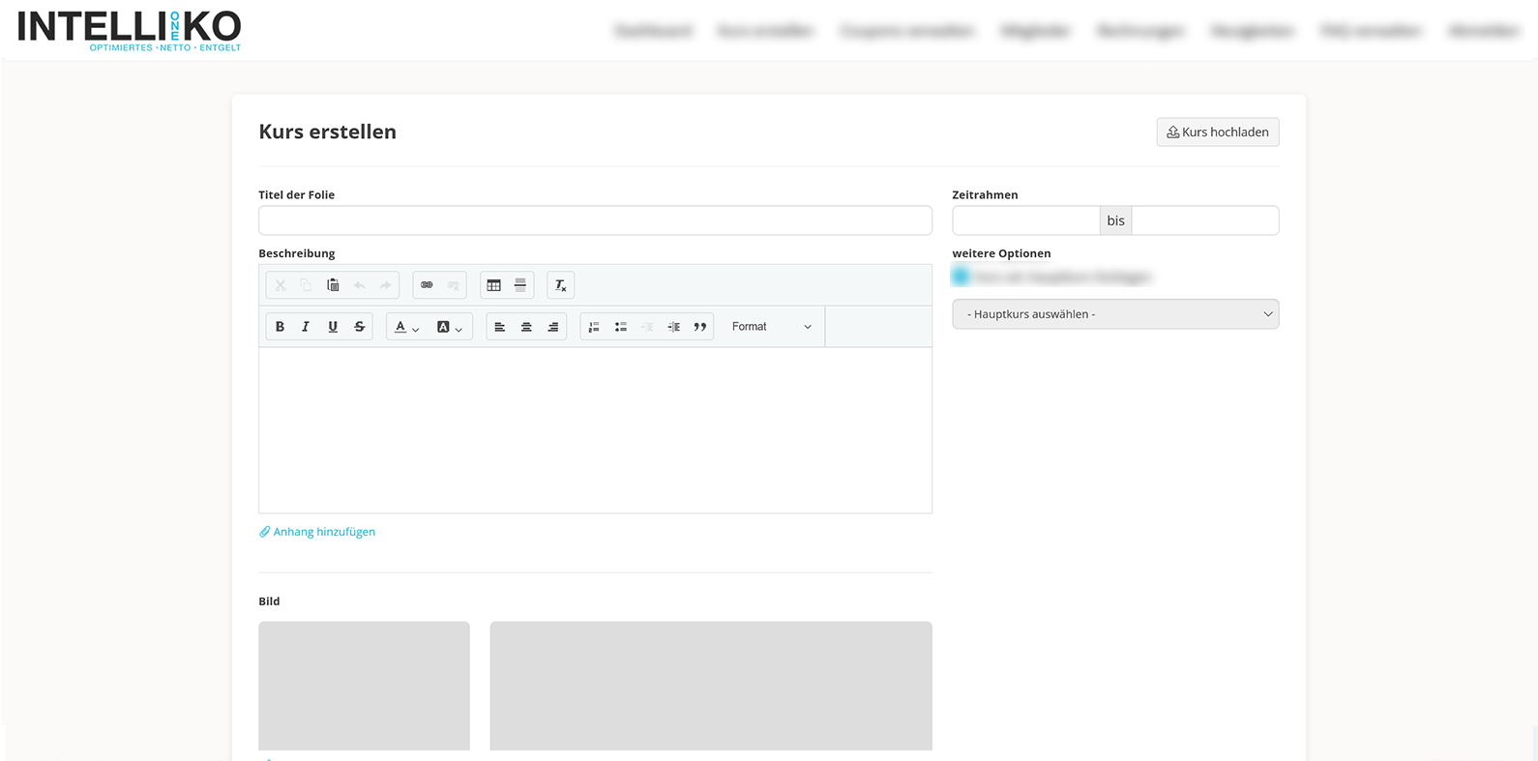Apply strikethrough formatting
This screenshot has width=1538, height=761.
click(x=360, y=327)
